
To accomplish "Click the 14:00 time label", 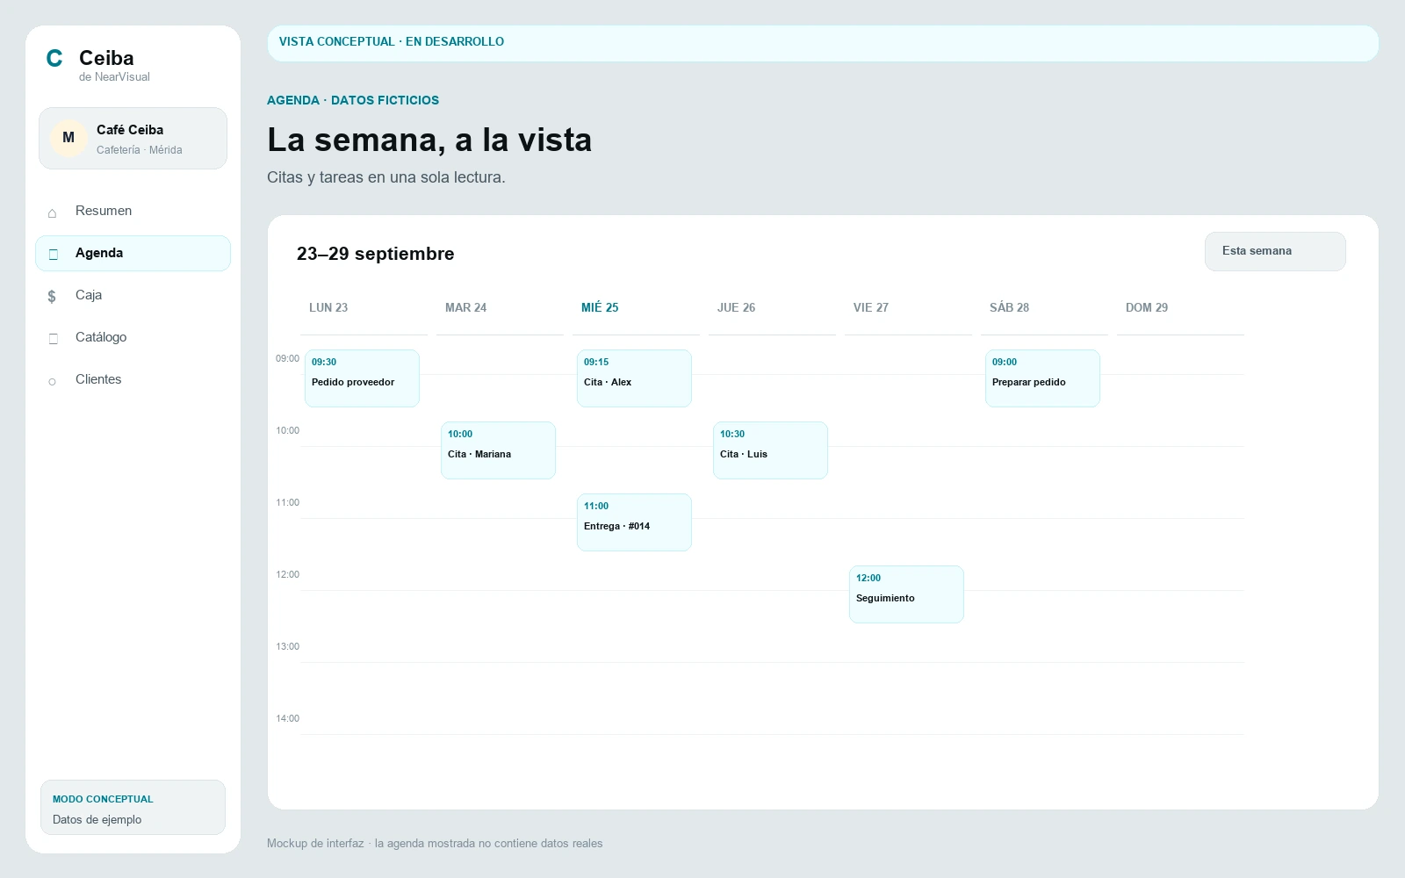I will (x=287, y=718).
